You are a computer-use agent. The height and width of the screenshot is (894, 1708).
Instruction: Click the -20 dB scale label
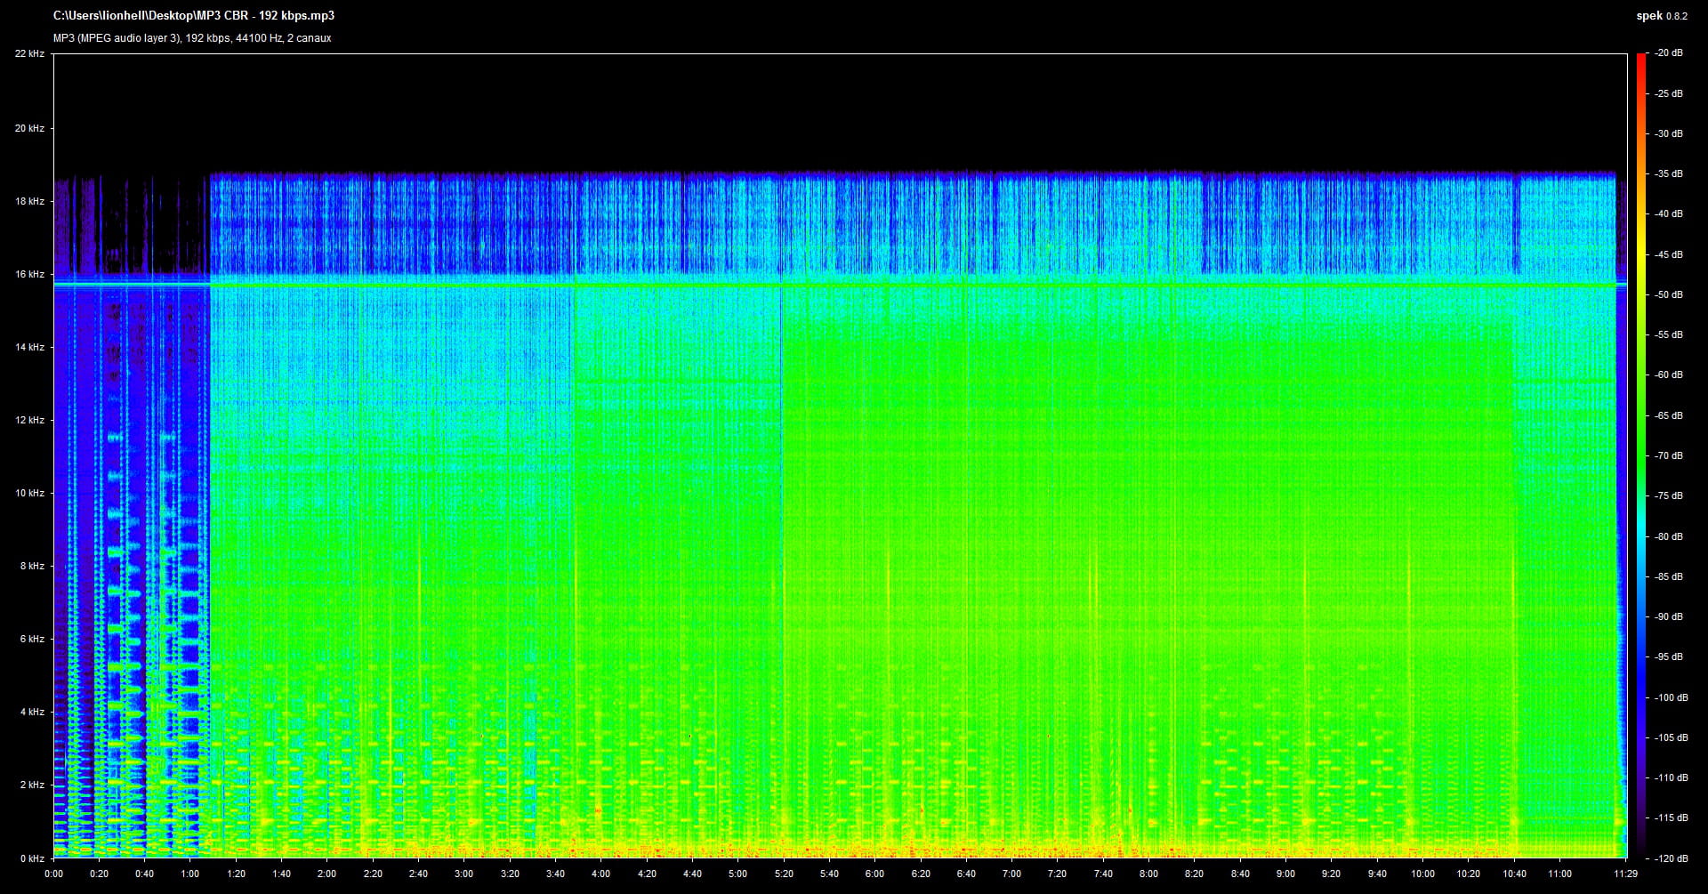point(1668,53)
